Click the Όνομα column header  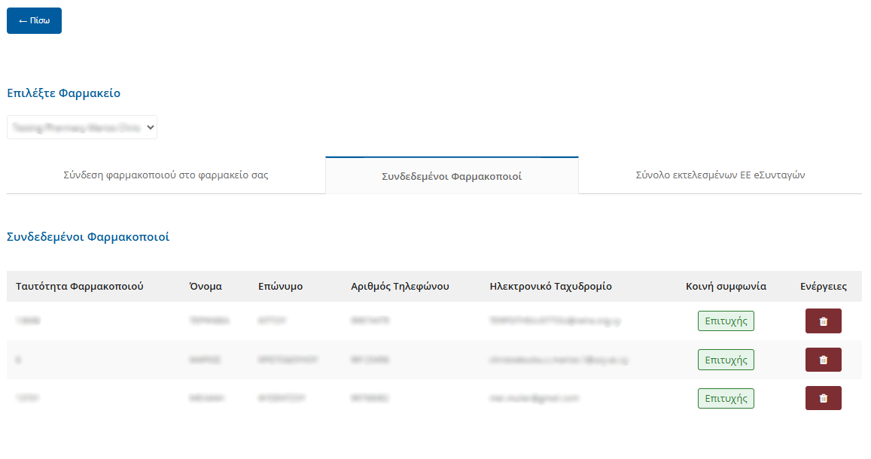tap(206, 287)
